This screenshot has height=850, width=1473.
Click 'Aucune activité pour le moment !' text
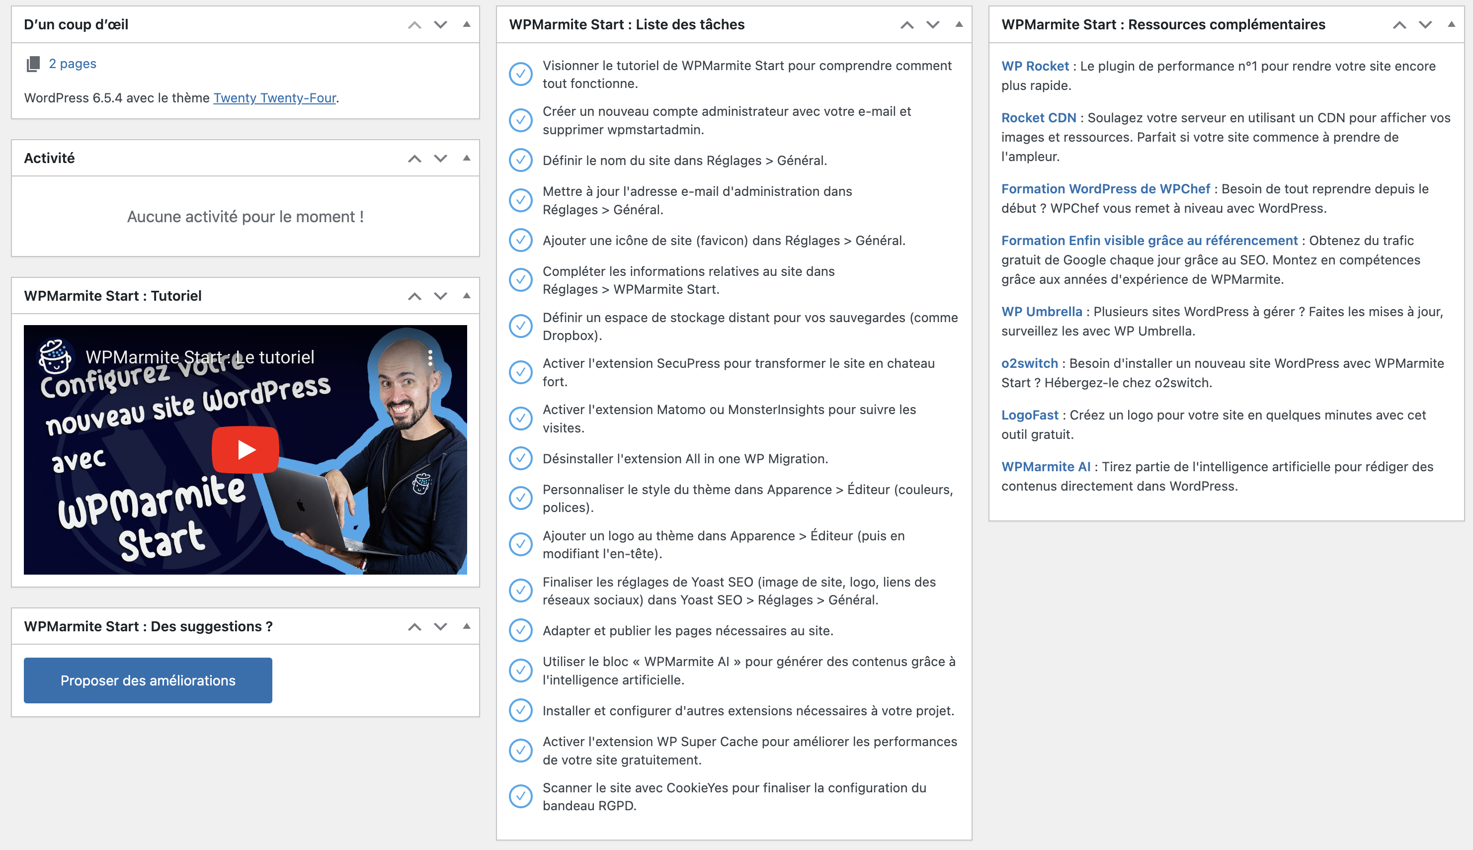click(245, 217)
